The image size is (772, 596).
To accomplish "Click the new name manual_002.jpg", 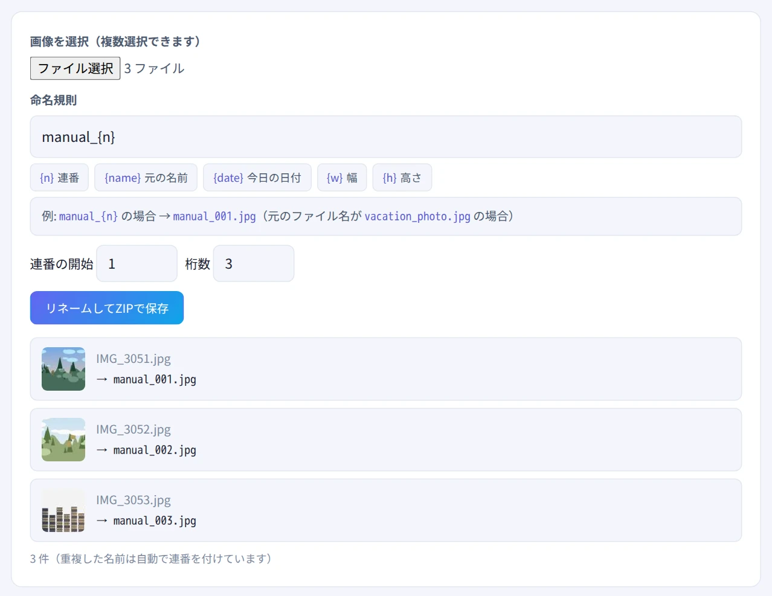I will [155, 450].
